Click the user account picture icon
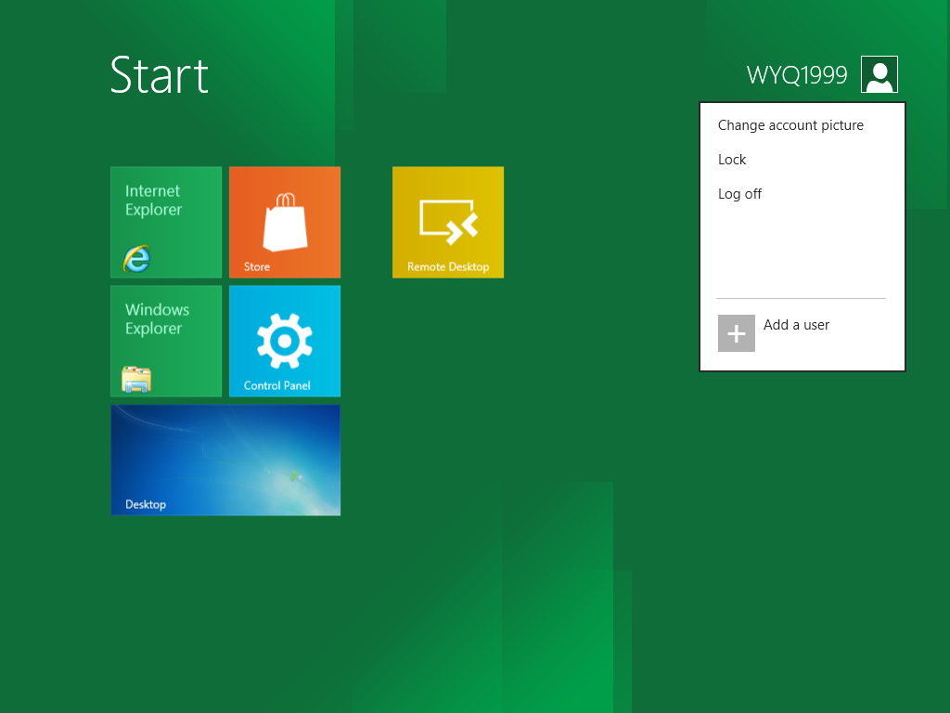 (879, 74)
